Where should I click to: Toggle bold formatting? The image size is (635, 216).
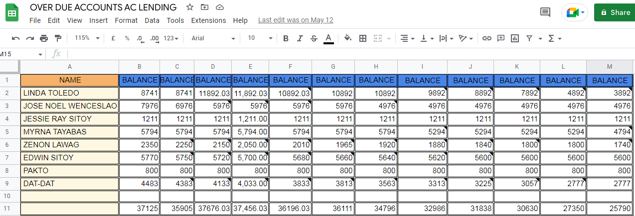pyautogui.click(x=286, y=38)
